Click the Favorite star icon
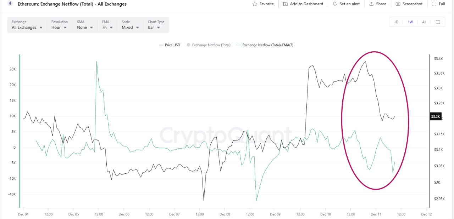Image resolution: width=454 pixels, height=219 pixels. pyautogui.click(x=255, y=4)
